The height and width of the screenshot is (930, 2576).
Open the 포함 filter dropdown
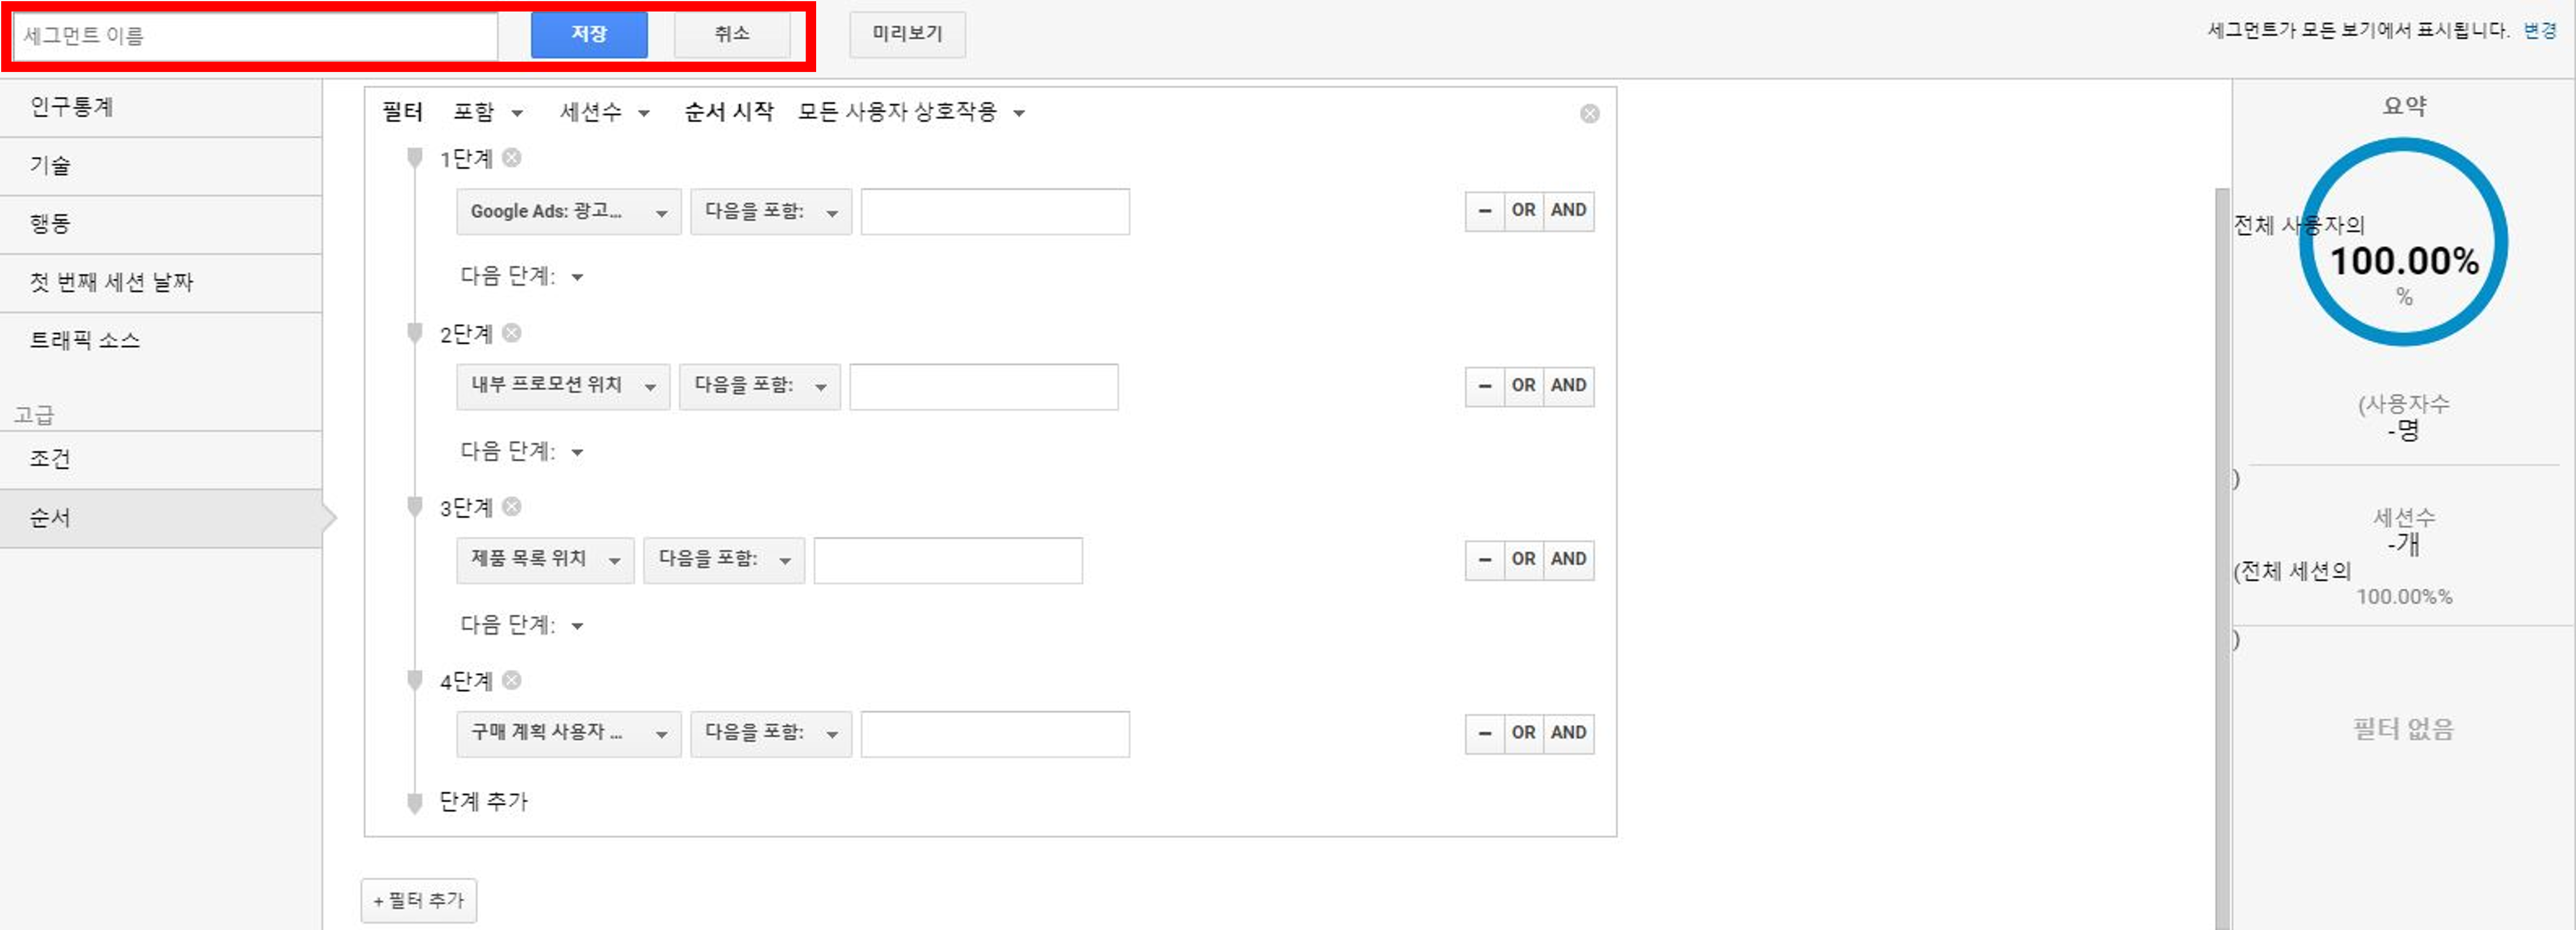tap(488, 112)
